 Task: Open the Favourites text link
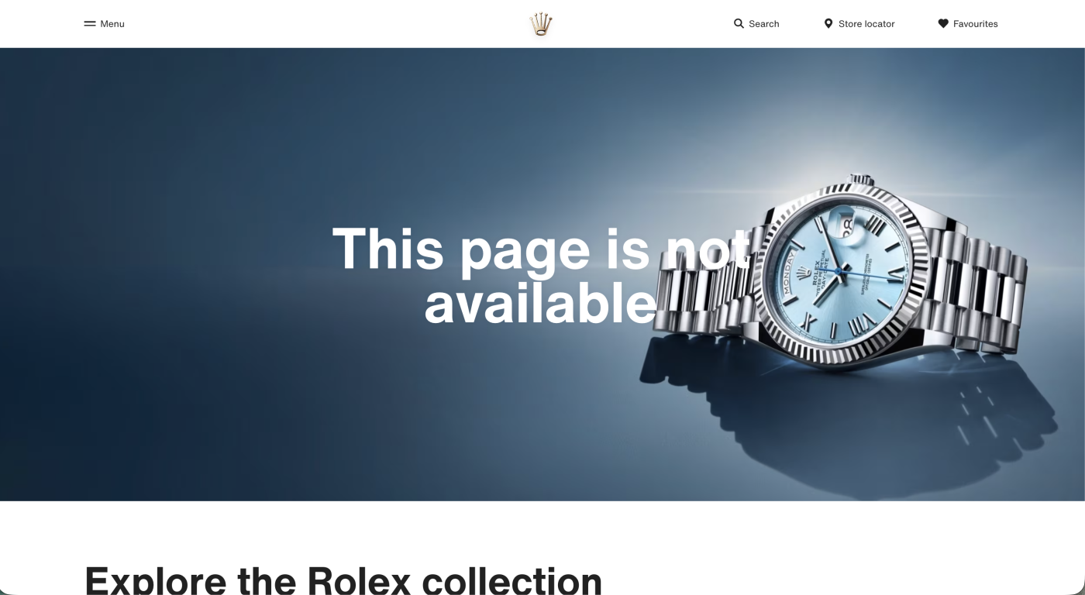click(976, 24)
